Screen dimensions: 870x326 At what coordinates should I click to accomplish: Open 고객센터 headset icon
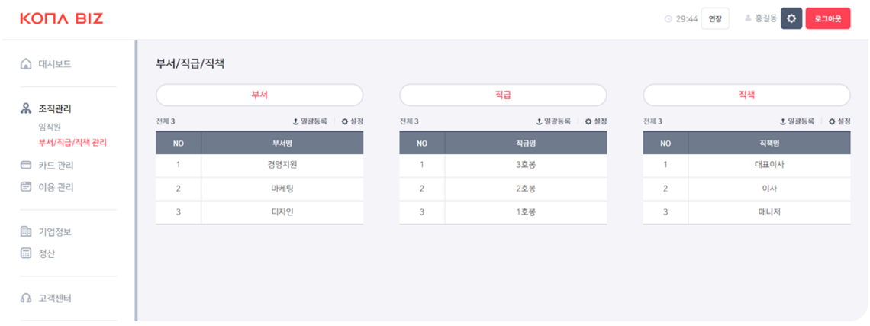[25, 299]
